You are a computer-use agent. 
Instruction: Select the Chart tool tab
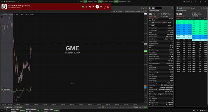coord(85,2)
